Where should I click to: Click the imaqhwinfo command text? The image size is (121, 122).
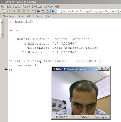pyautogui.click(x=24, y=22)
